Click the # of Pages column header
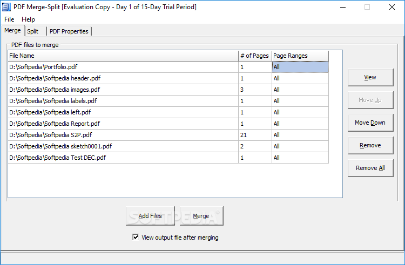This screenshot has height=265, width=405. [x=255, y=56]
